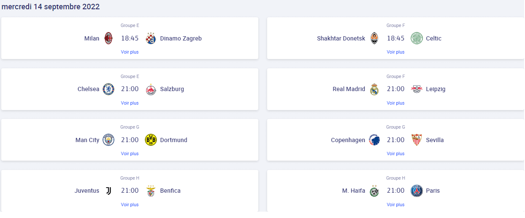This screenshot has height=218, width=525.
Task: Select the Manchester City badge
Action: (108, 140)
